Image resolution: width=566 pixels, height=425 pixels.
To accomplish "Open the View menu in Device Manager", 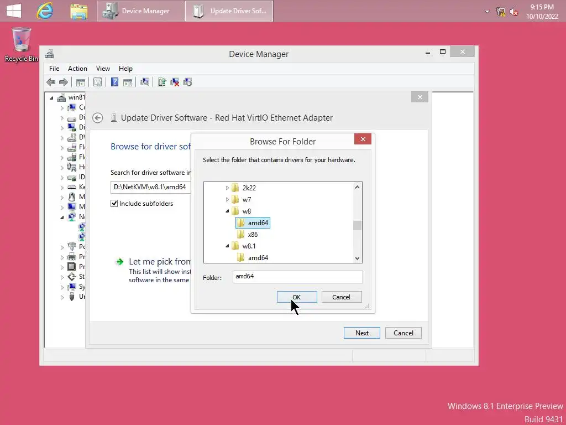I will [103, 68].
